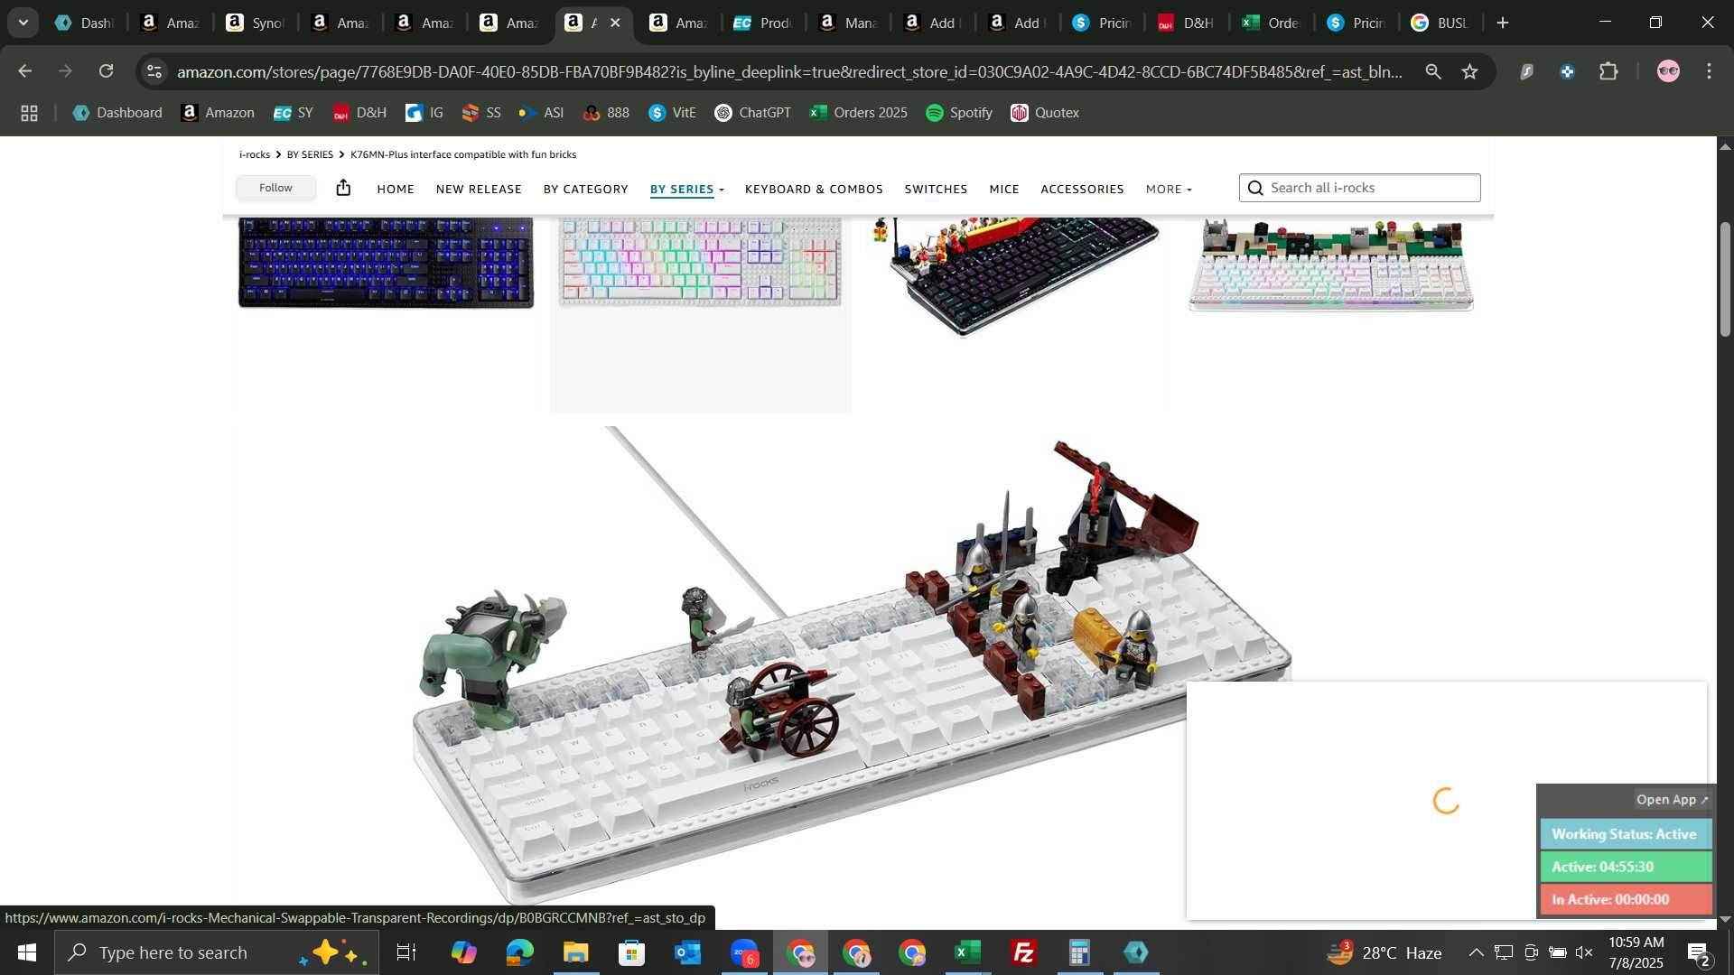The width and height of the screenshot is (1734, 975).
Task: Click the Follow button
Action: [275, 188]
